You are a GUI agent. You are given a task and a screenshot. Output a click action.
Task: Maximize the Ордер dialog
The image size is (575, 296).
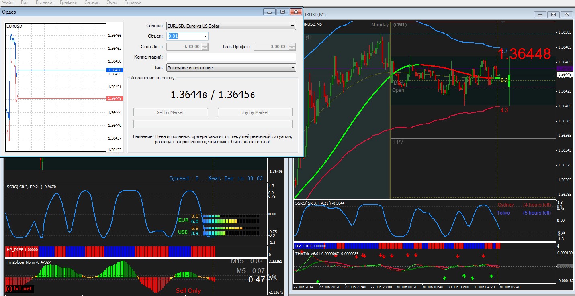(282, 12)
